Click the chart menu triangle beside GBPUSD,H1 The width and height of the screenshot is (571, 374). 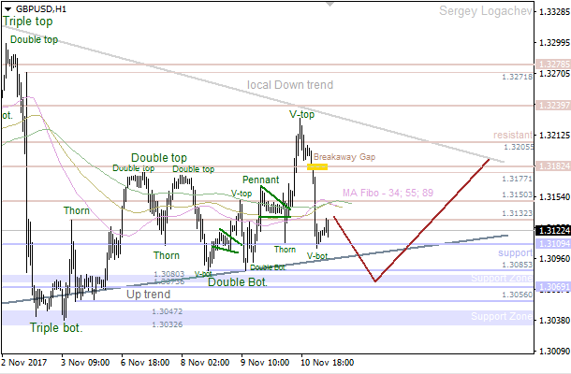7,8
